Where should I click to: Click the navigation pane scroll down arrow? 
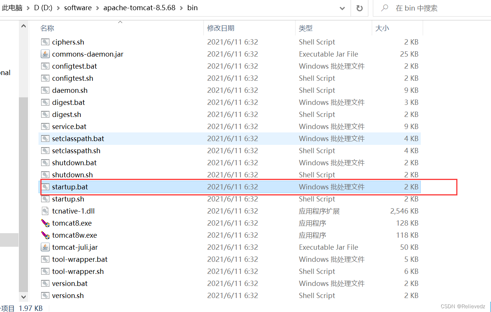coord(23,297)
